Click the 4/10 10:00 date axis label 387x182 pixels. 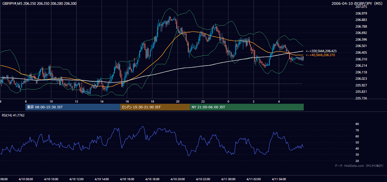click(x=51, y=179)
